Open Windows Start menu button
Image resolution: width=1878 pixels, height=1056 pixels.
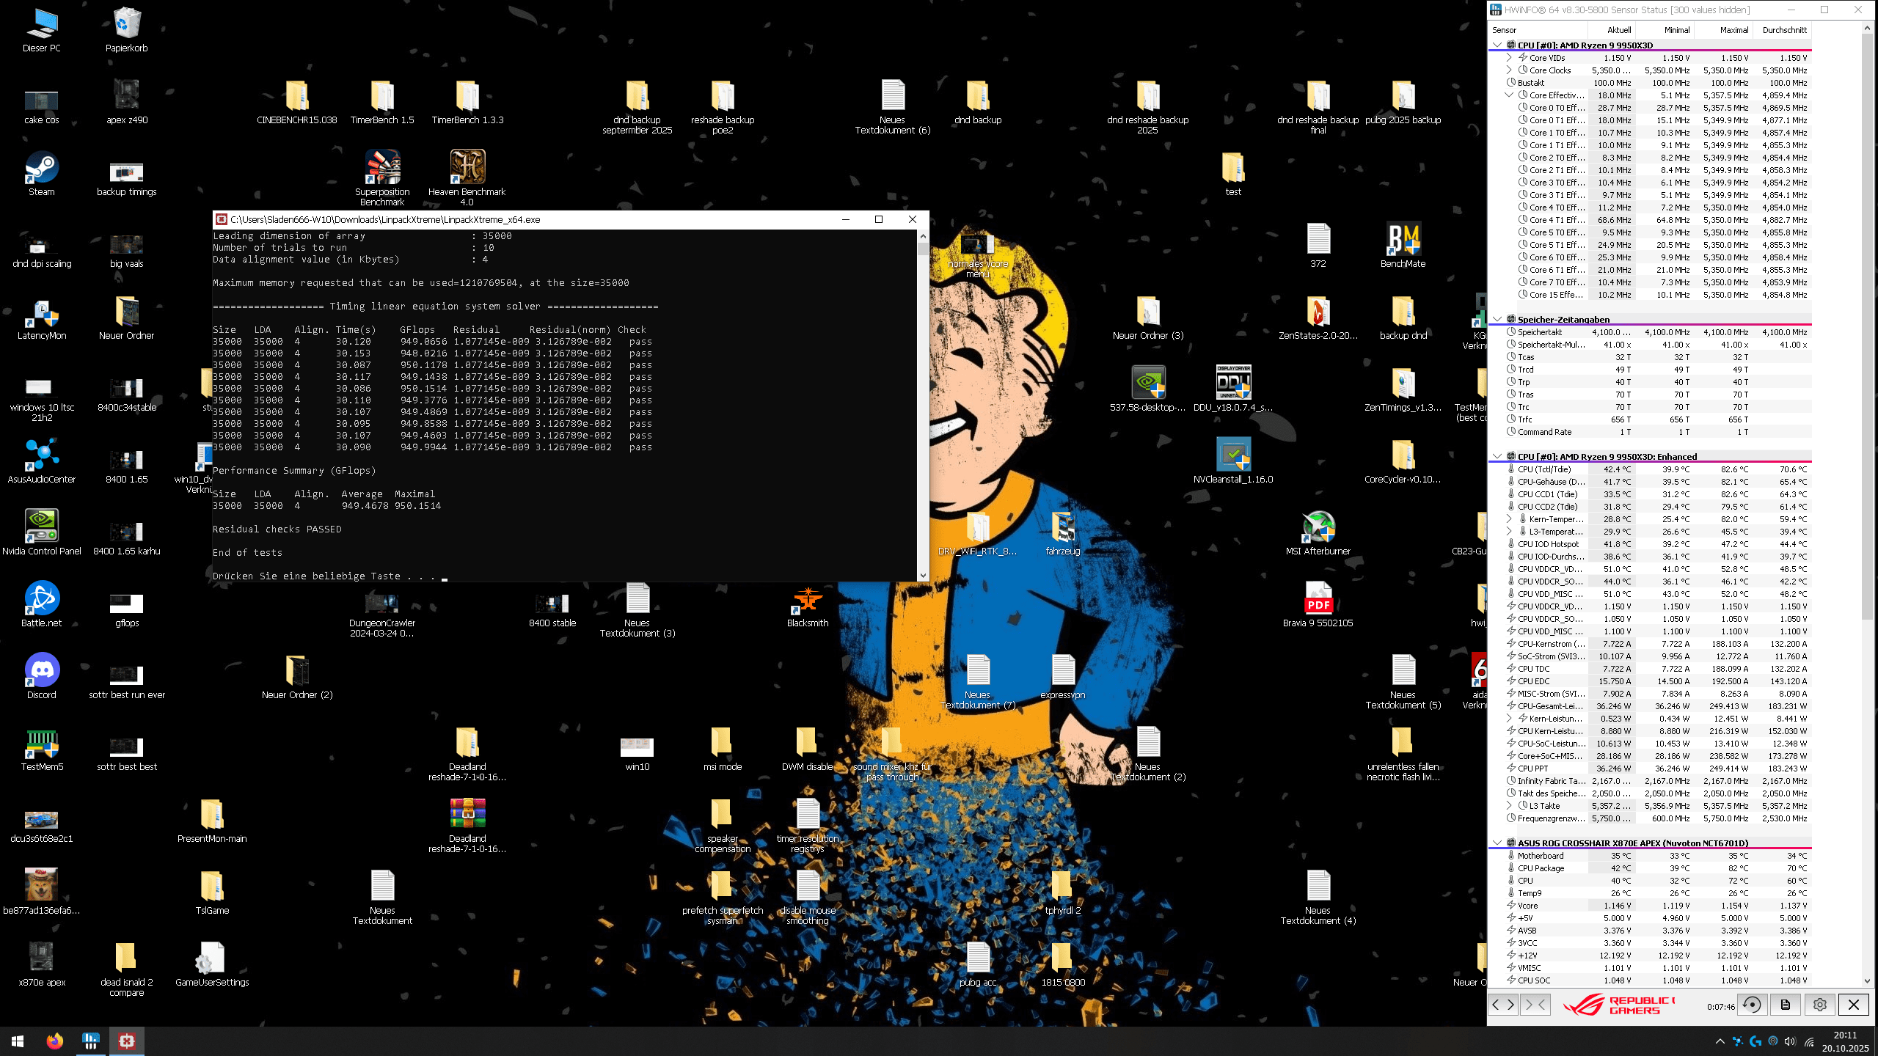coord(18,1041)
